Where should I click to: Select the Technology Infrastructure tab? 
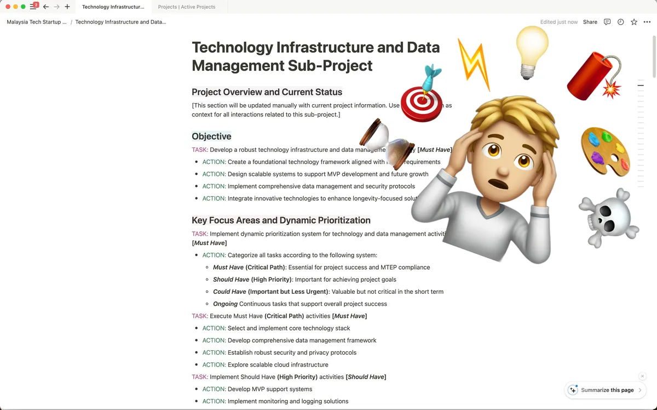tap(113, 7)
